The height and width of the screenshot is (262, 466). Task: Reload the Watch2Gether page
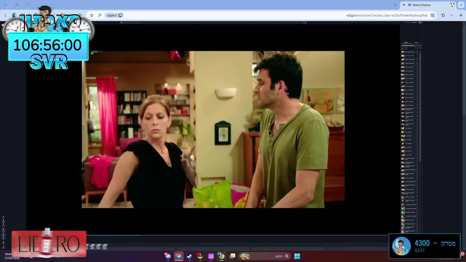(443, 15)
